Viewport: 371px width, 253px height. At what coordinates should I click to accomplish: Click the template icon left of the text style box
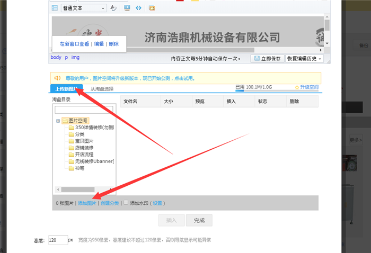pos(55,8)
